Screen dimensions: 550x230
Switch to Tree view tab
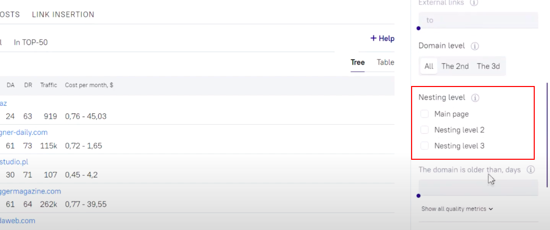click(x=358, y=63)
